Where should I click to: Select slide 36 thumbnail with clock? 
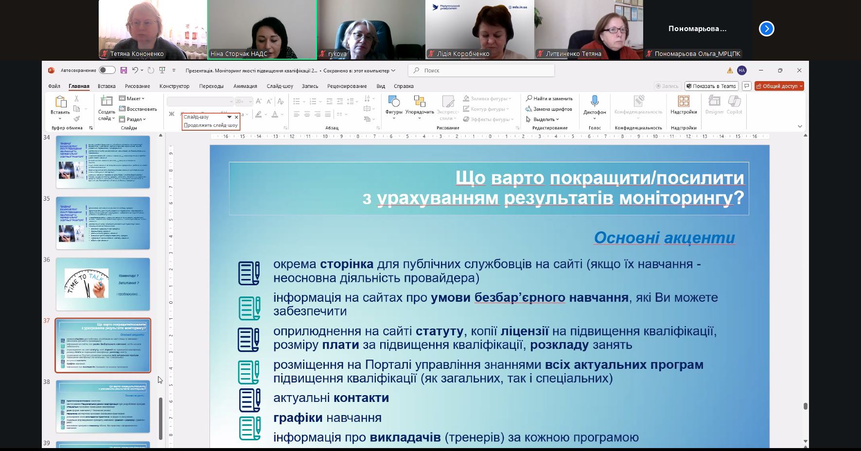click(x=103, y=284)
